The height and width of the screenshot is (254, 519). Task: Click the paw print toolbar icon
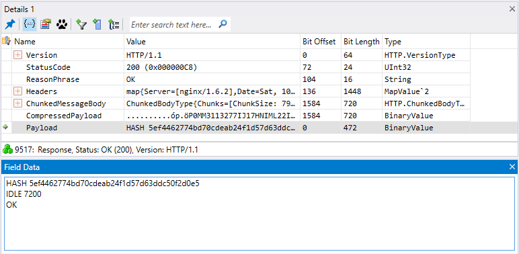click(x=62, y=24)
